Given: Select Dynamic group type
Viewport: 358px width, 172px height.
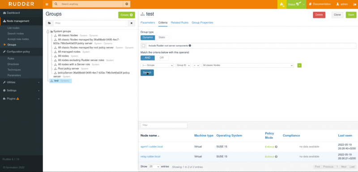Looking at the screenshot, I should point(148,37).
